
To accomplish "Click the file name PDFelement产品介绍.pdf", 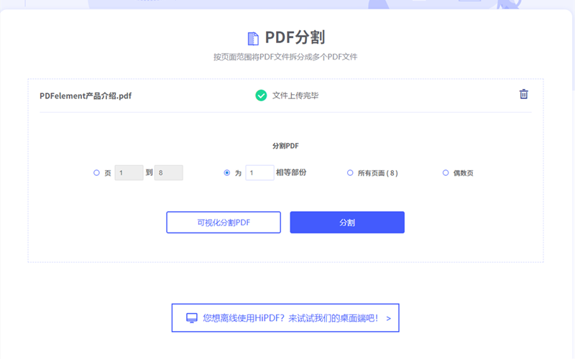I will 86,95.
